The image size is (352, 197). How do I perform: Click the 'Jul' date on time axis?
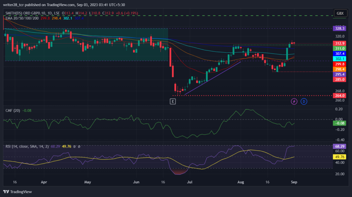coord(190,182)
